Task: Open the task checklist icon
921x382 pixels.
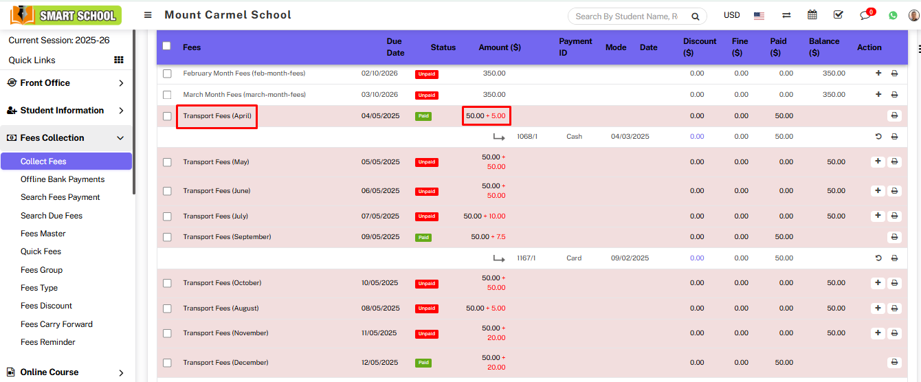Action: point(838,15)
